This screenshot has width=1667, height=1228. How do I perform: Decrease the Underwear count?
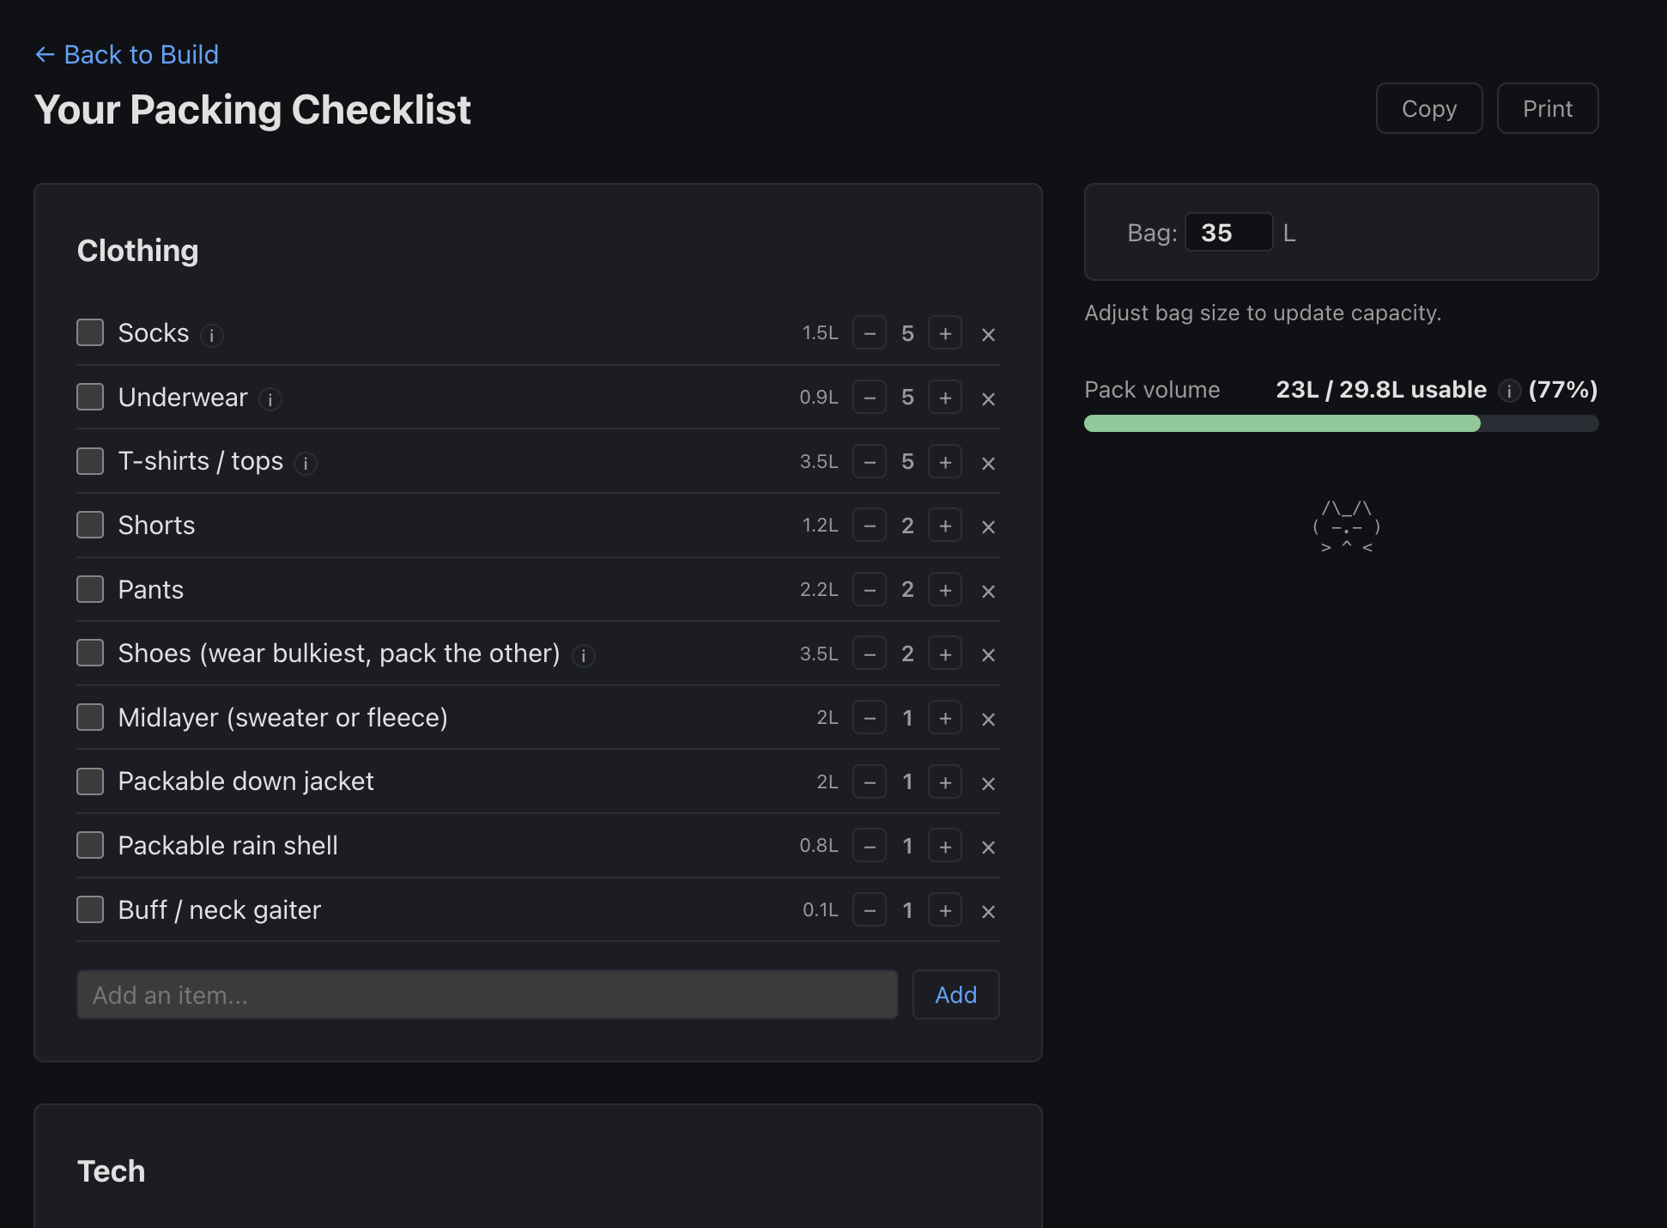pyautogui.click(x=870, y=397)
